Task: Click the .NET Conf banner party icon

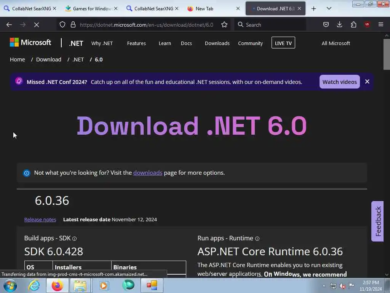Action: 19,81
